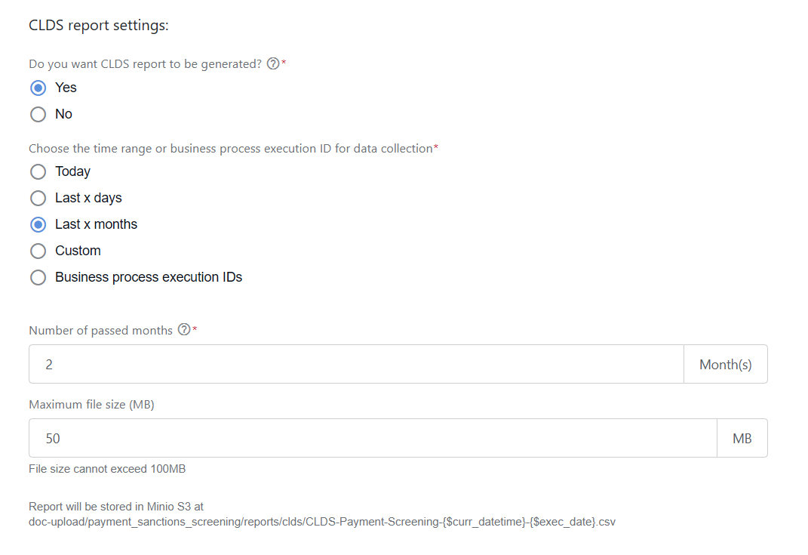Open help icon next to Number of passed months
The height and width of the screenshot is (555, 808).
184,329
